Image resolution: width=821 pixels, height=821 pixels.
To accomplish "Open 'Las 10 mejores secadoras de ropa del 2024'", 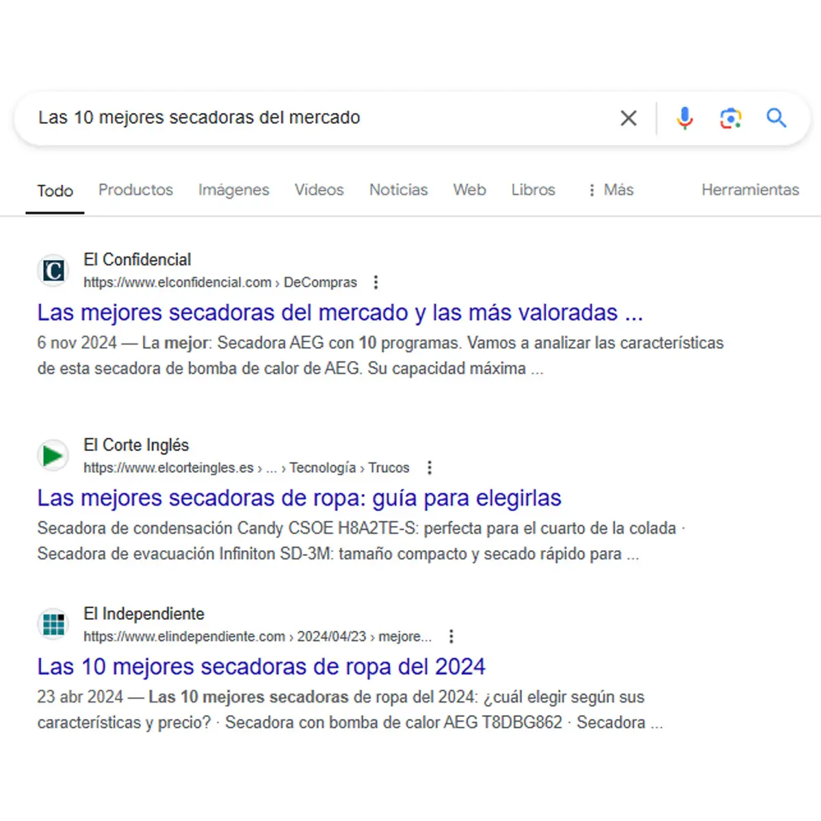I will pyautogui.click(x=261, y=666).
